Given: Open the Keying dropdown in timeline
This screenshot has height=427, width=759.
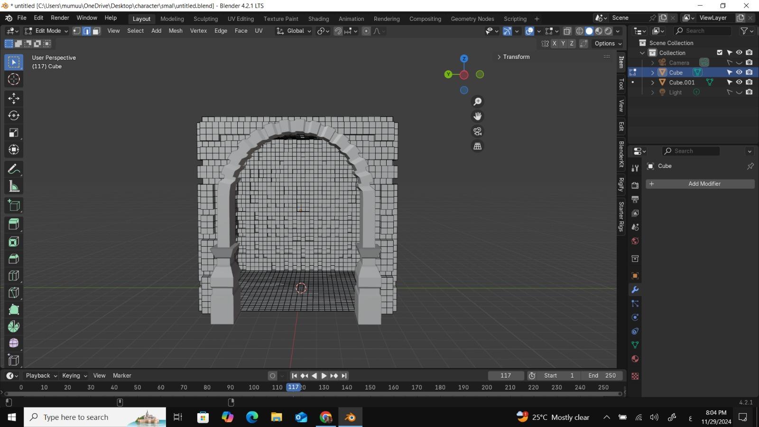Looking at the screenshot, I should coord(74,376).
